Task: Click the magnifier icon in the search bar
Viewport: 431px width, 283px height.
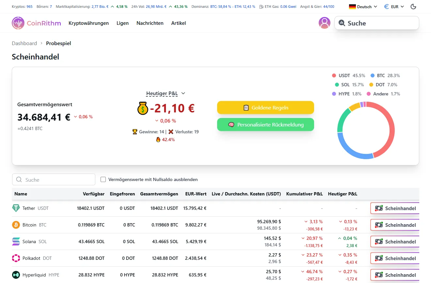Action: click(342, 23)
